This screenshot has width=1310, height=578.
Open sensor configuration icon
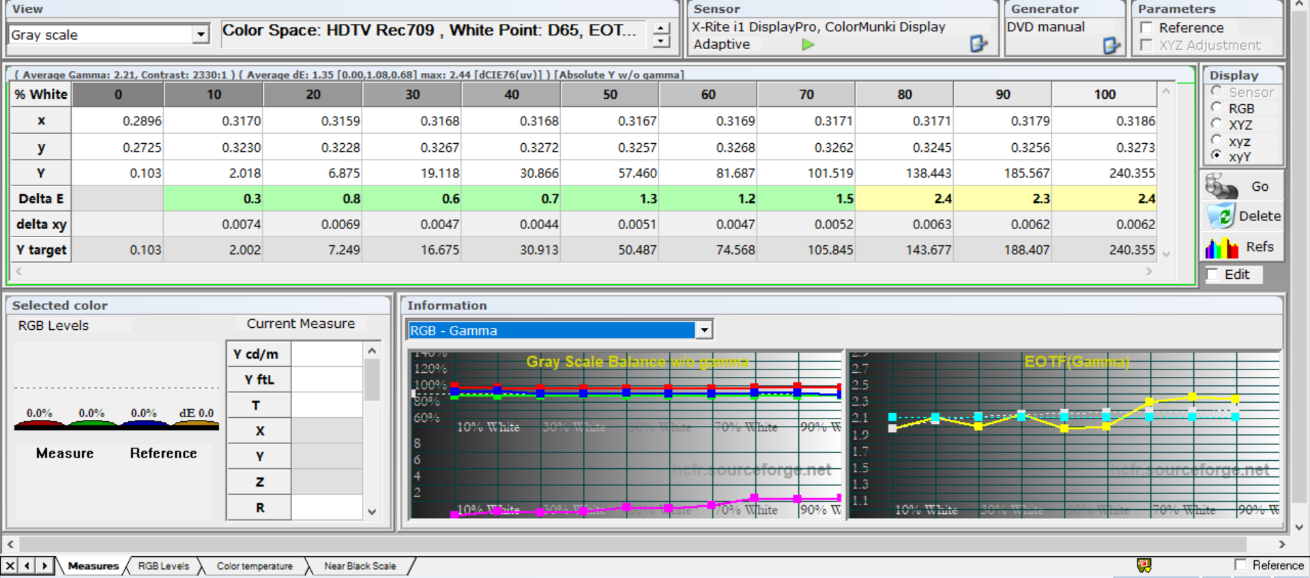coord(979,44)
